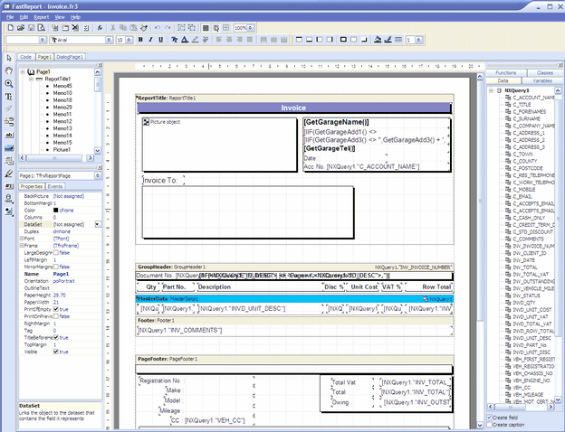This screenshot has width=565, height=432.
Task: Click the All frame lines icon
Action: click(x=343, y=40)
